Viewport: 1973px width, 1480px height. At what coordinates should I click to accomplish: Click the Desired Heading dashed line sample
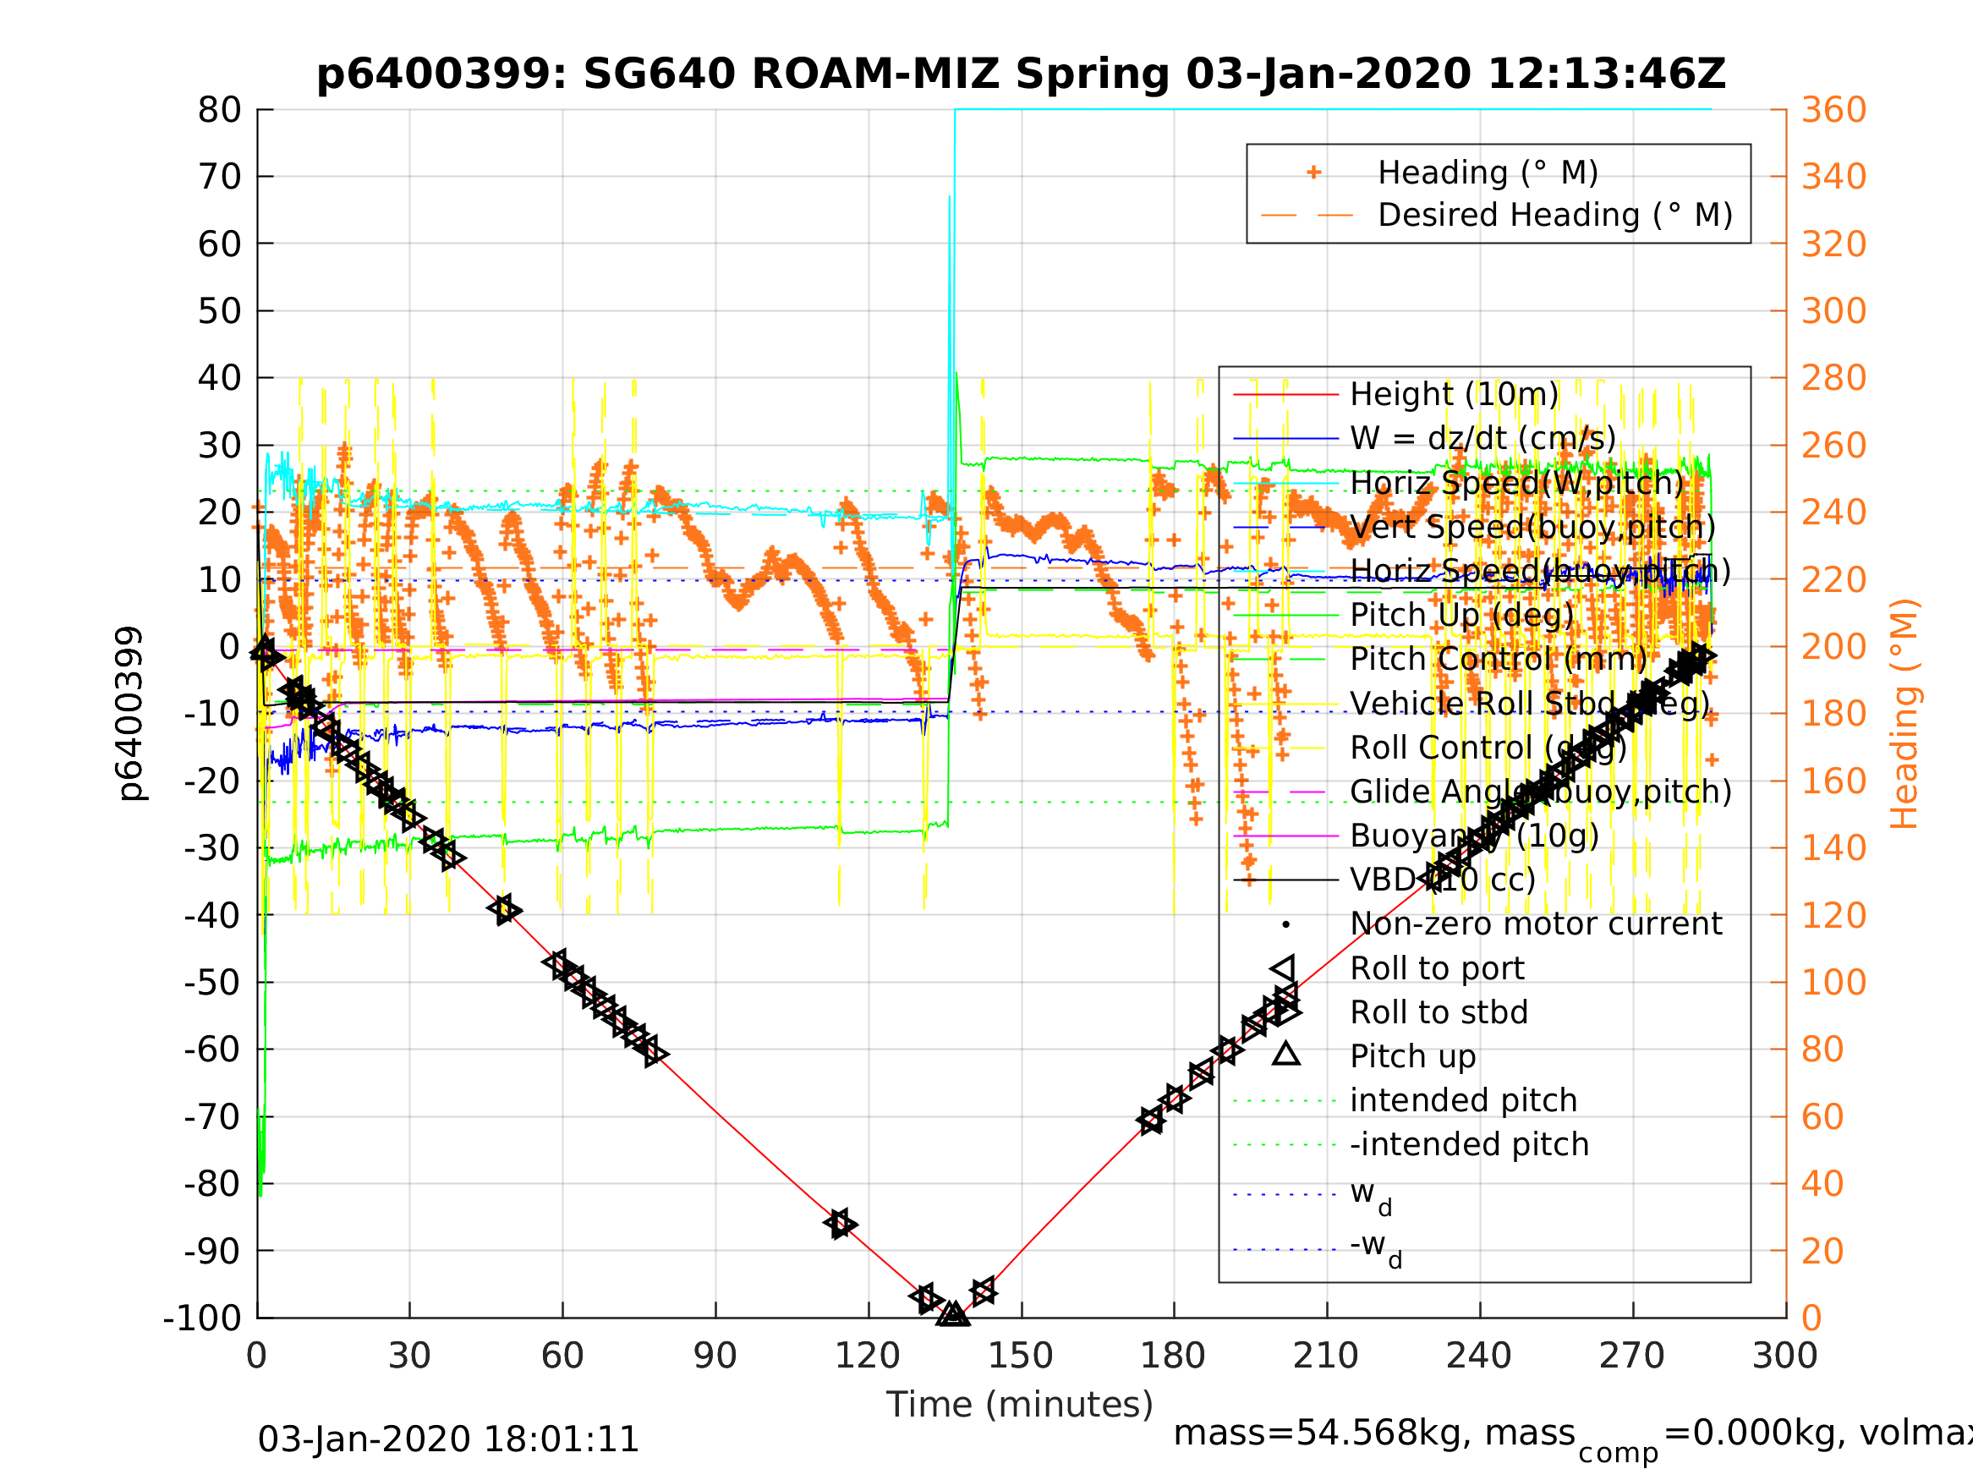tap(1307, 215)
